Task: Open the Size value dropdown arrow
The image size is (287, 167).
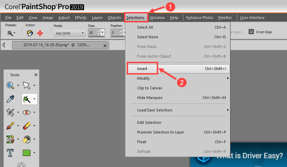Action: [x=103, y=32]
